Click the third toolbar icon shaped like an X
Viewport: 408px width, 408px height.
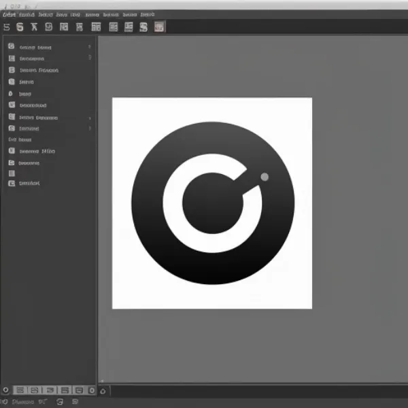(x=34, y=27)
